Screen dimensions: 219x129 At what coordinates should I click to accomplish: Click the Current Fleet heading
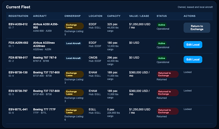(x=18, y=7)
